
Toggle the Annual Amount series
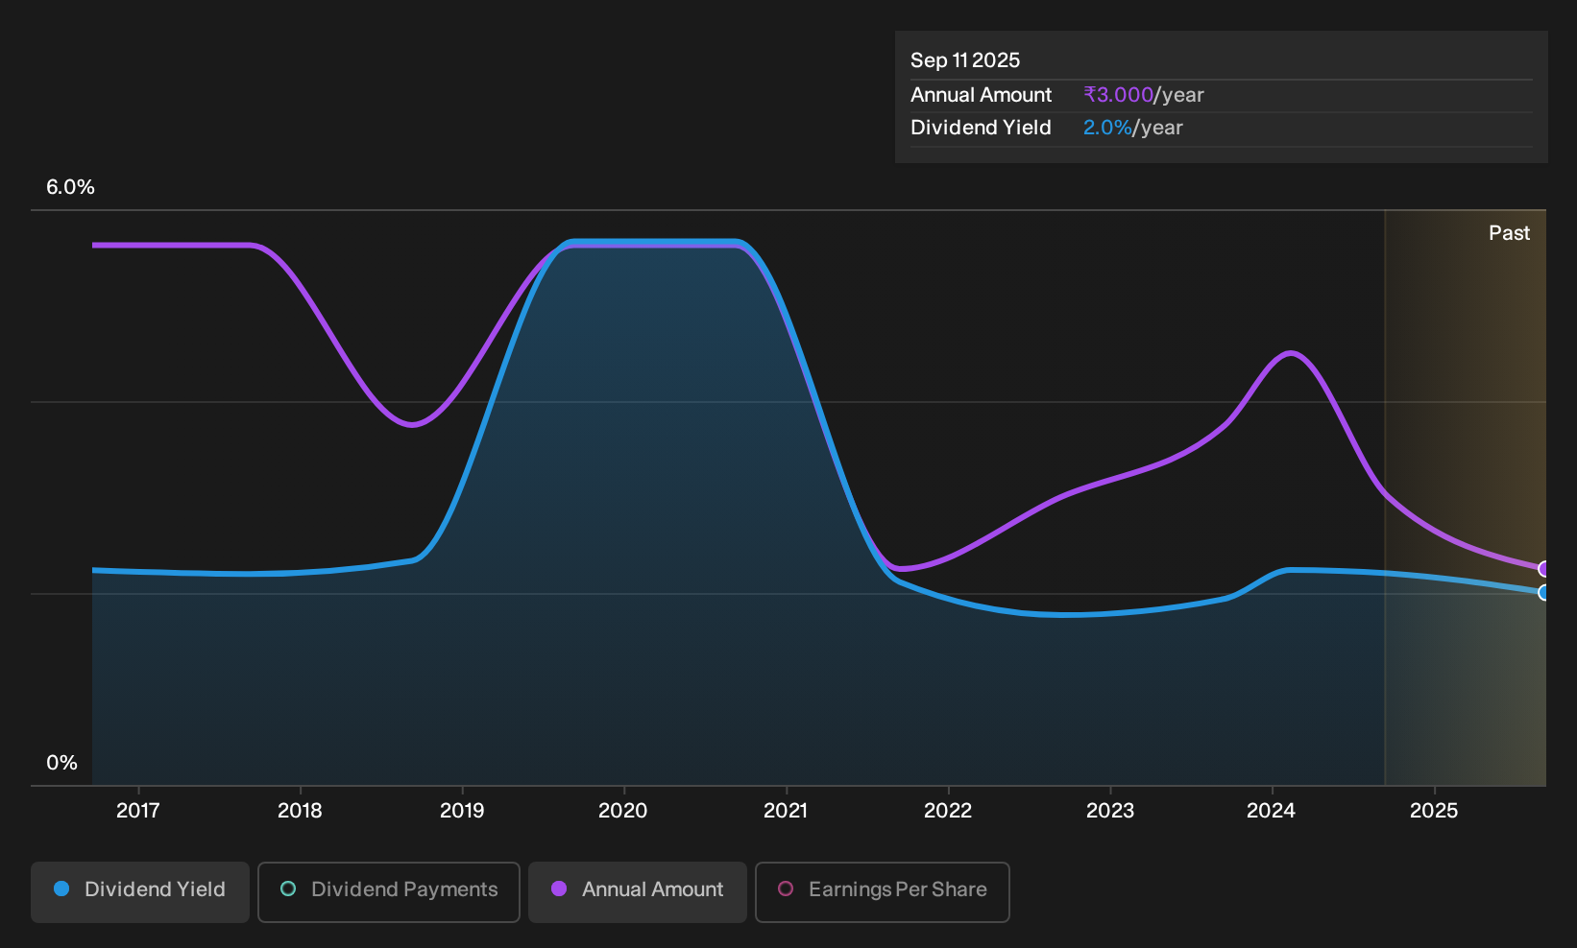coord(638,892)
